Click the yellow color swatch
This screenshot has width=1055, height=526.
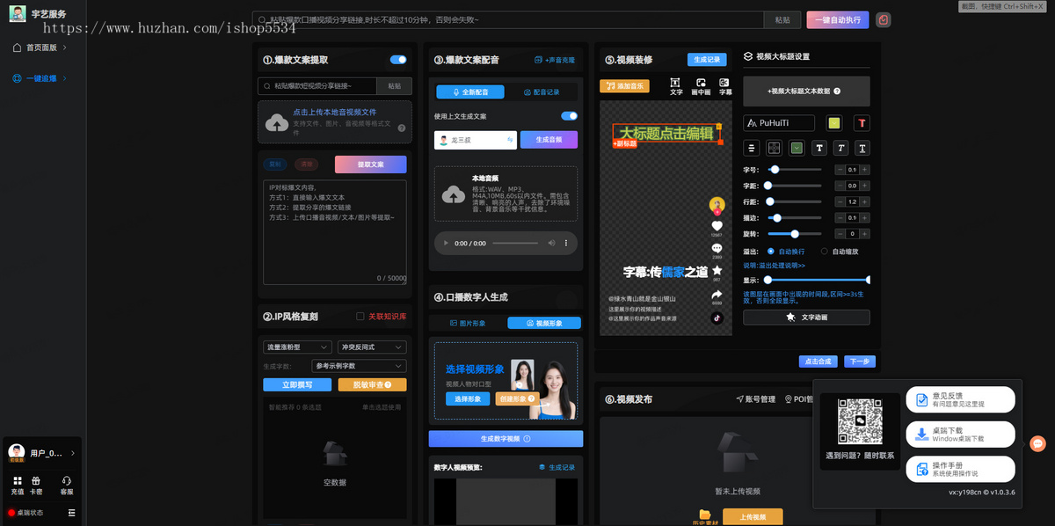(834, 123)
